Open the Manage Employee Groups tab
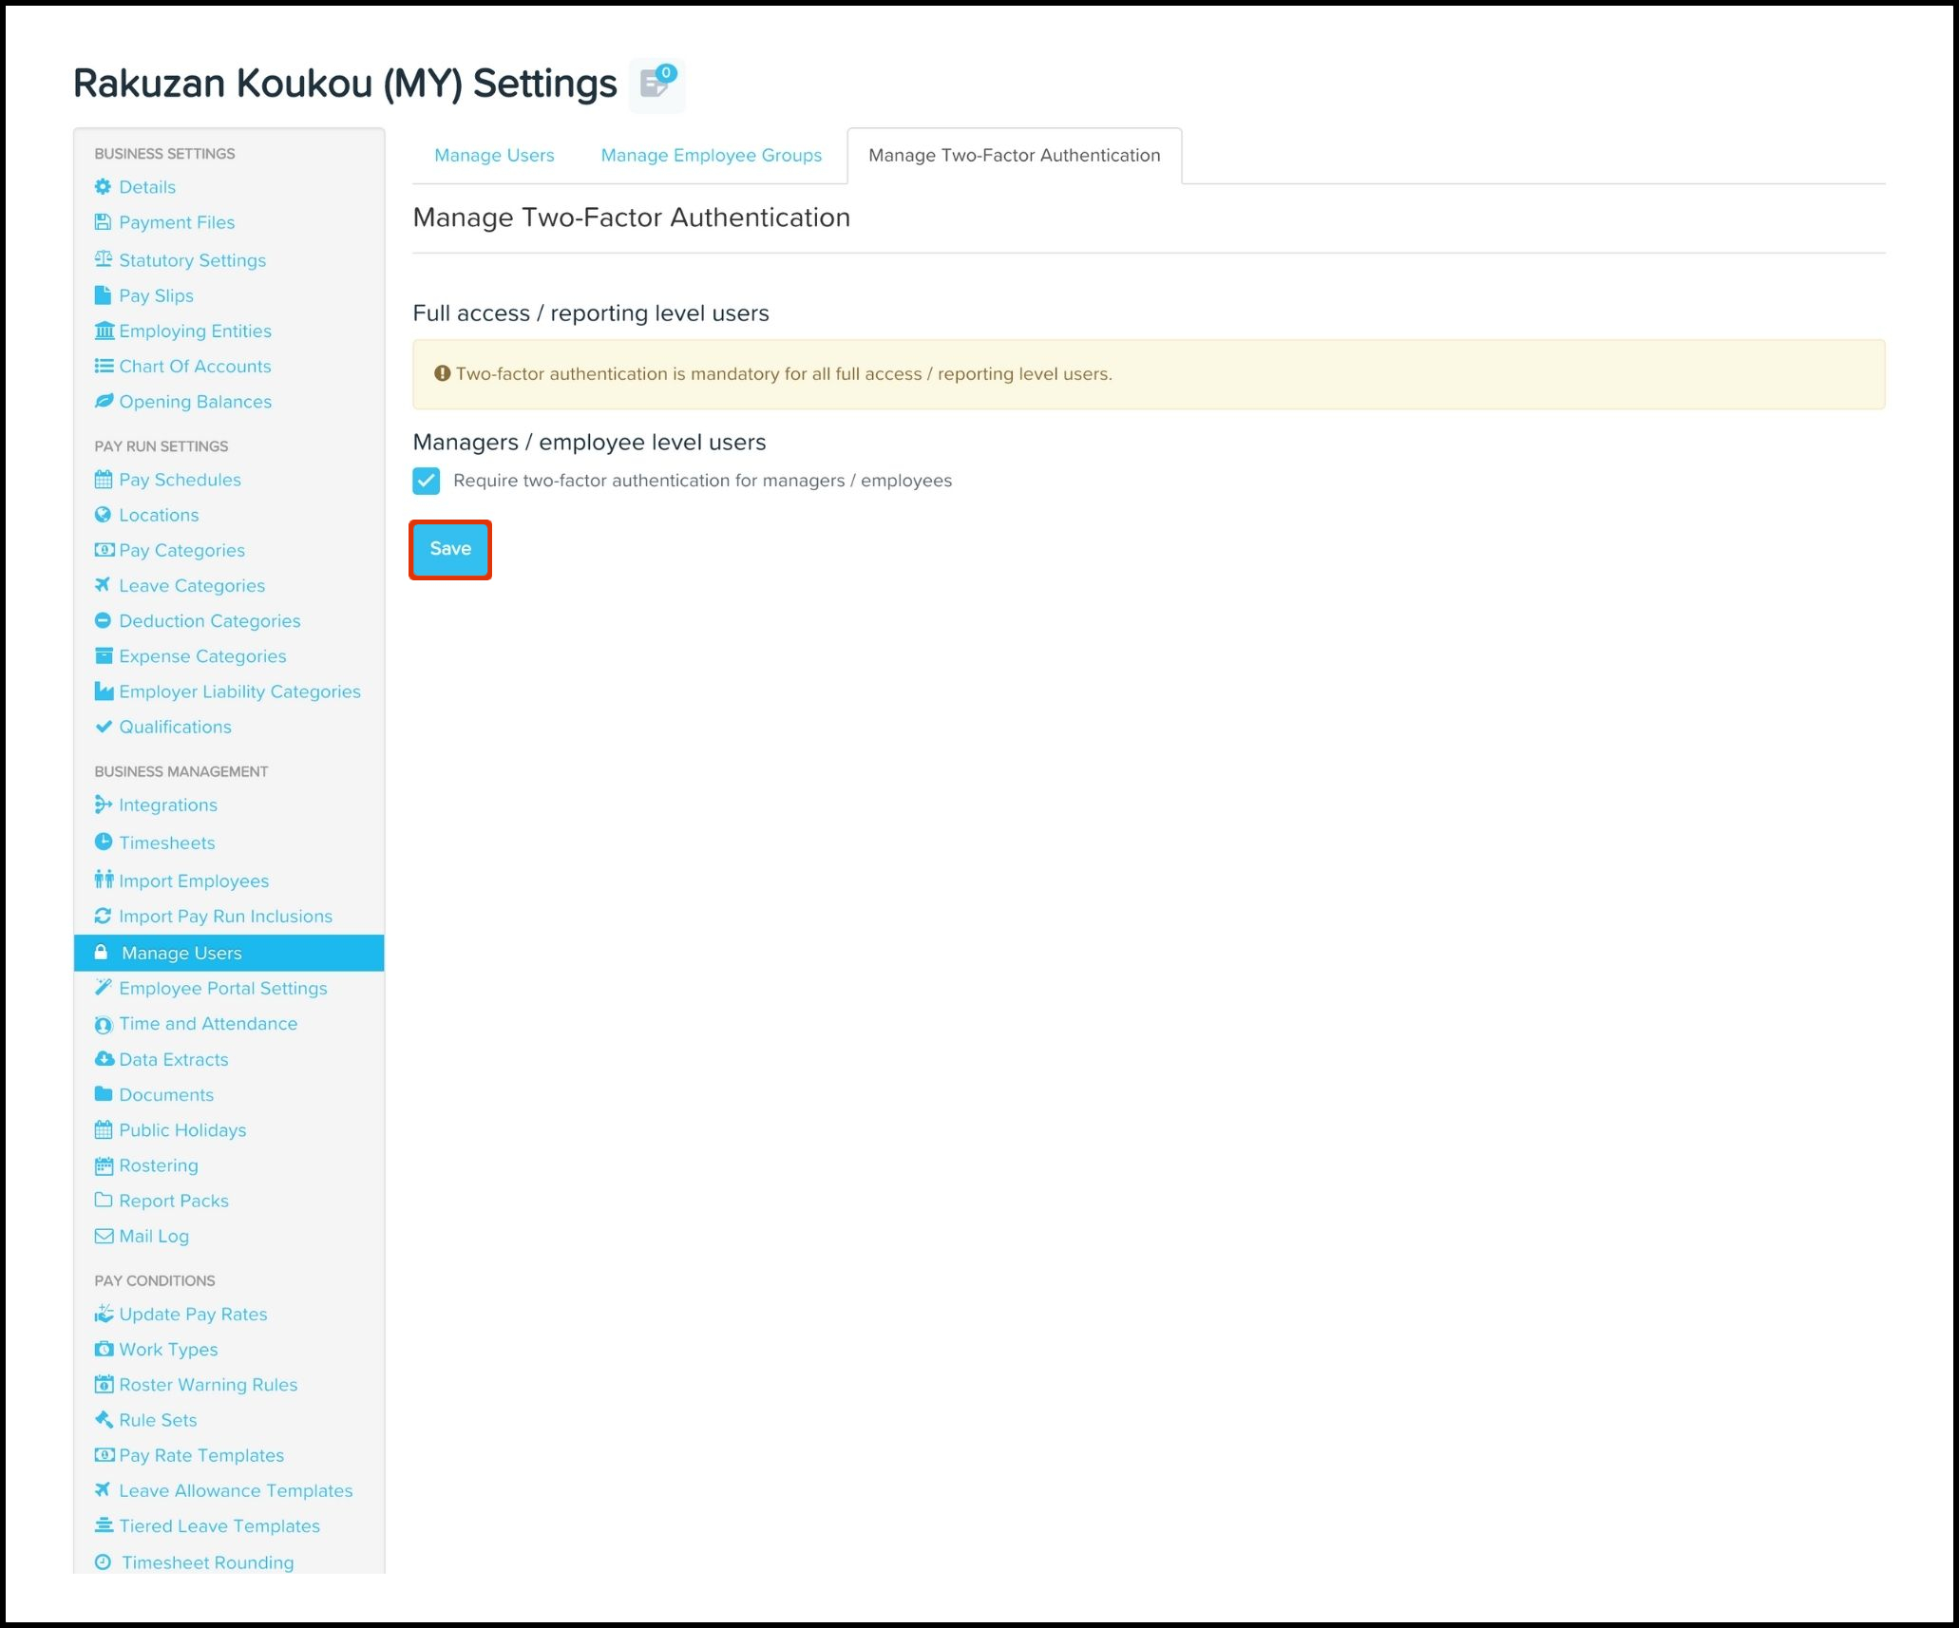 pyautogui.click(x=711, y=156)
